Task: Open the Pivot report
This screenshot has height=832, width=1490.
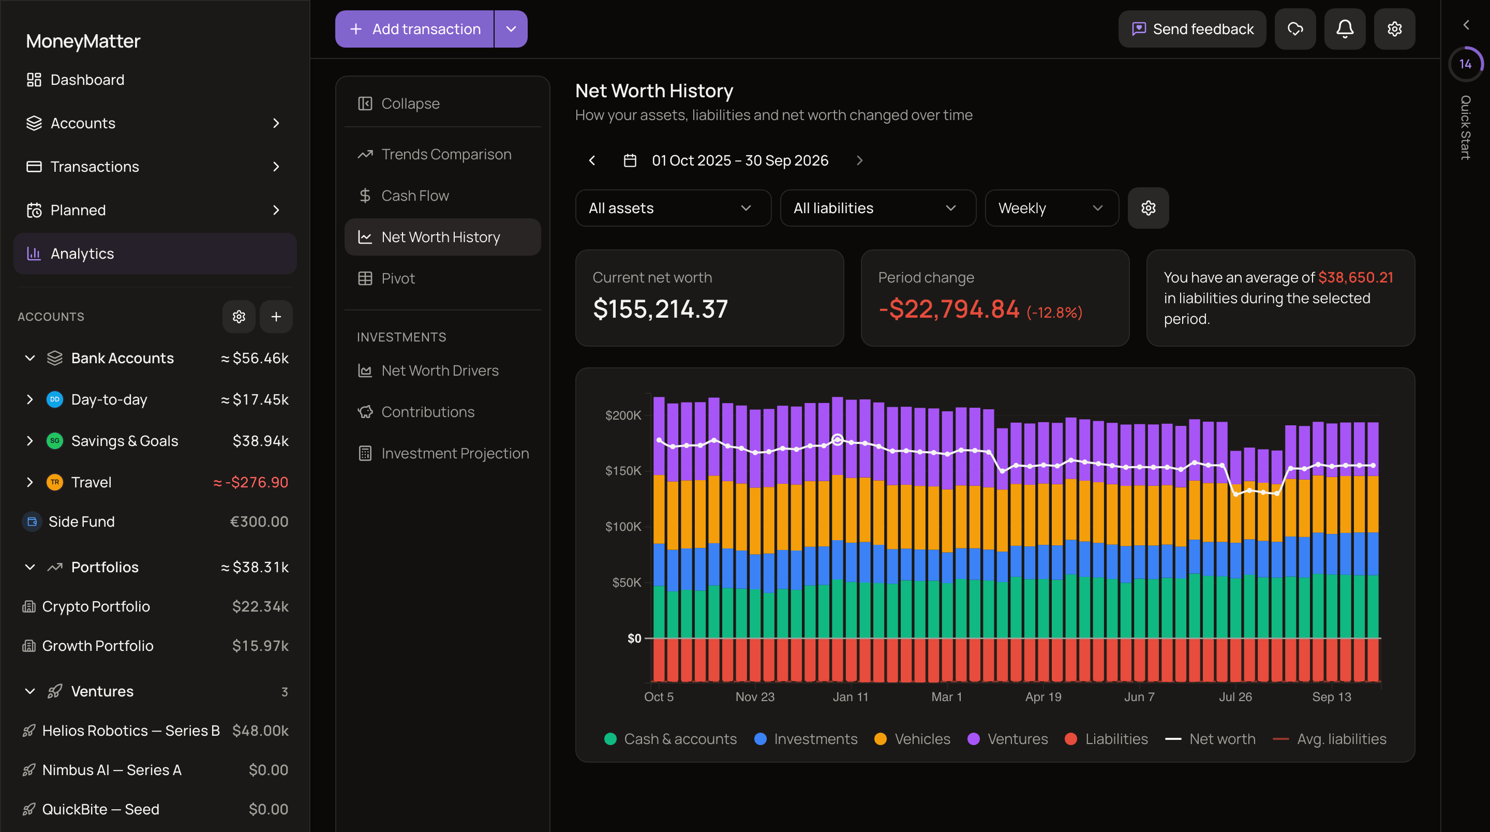Action: pyautogui.click(x=442, y=278)
